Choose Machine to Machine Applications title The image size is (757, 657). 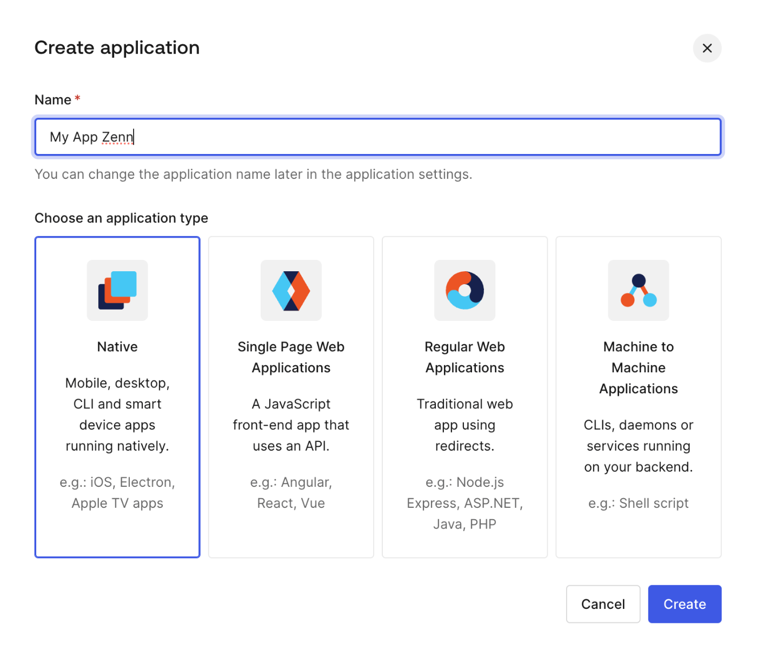pos(639,368)
